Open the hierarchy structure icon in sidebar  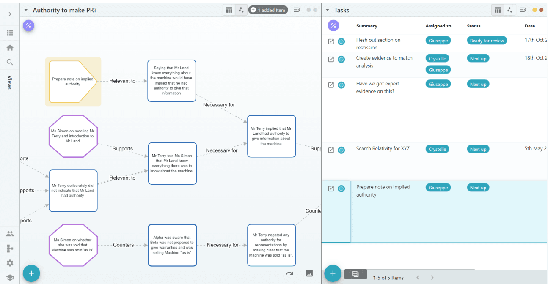[x=10, y=248]
